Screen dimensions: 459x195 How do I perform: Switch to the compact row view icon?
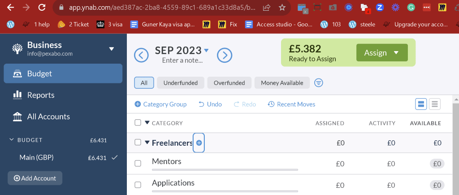pyautogui.click(x=435, y=104)
